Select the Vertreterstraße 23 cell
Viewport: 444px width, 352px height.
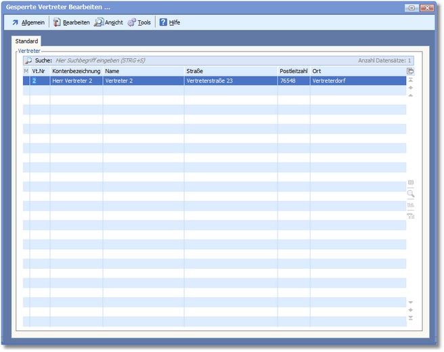pos(230,81)
